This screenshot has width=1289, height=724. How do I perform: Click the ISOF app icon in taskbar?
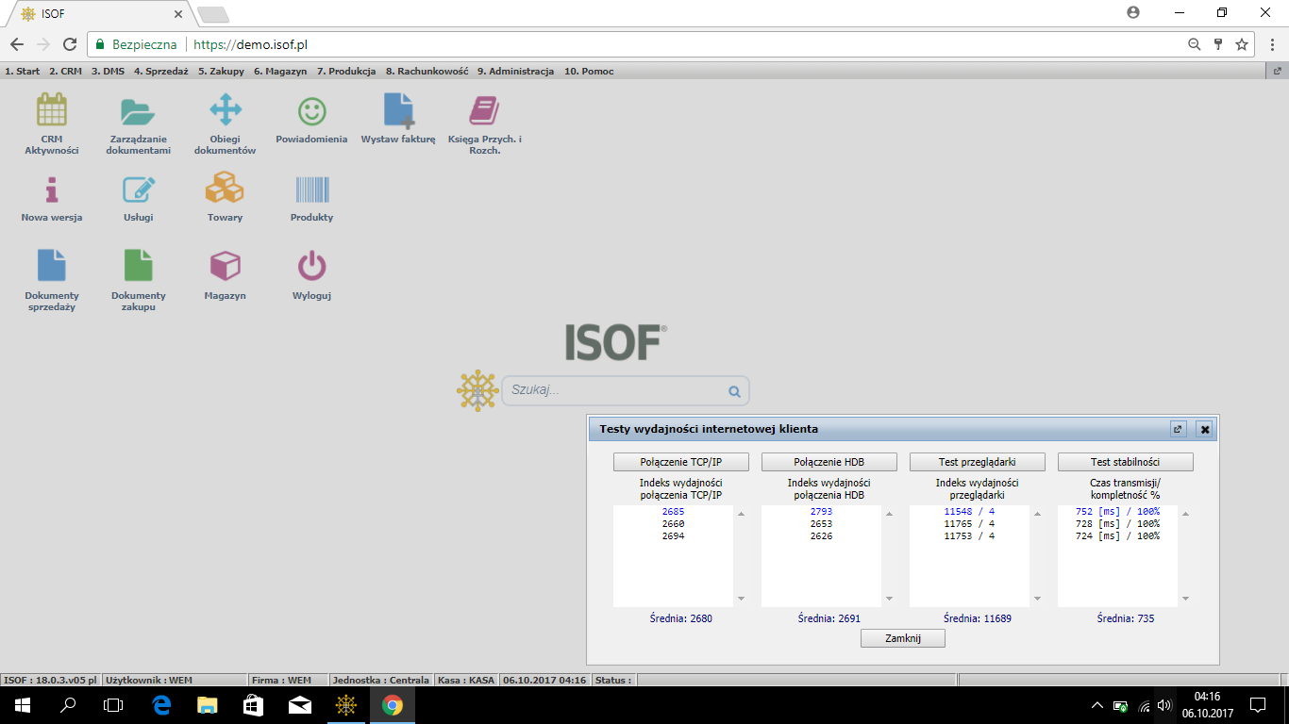tap(346, 705)
